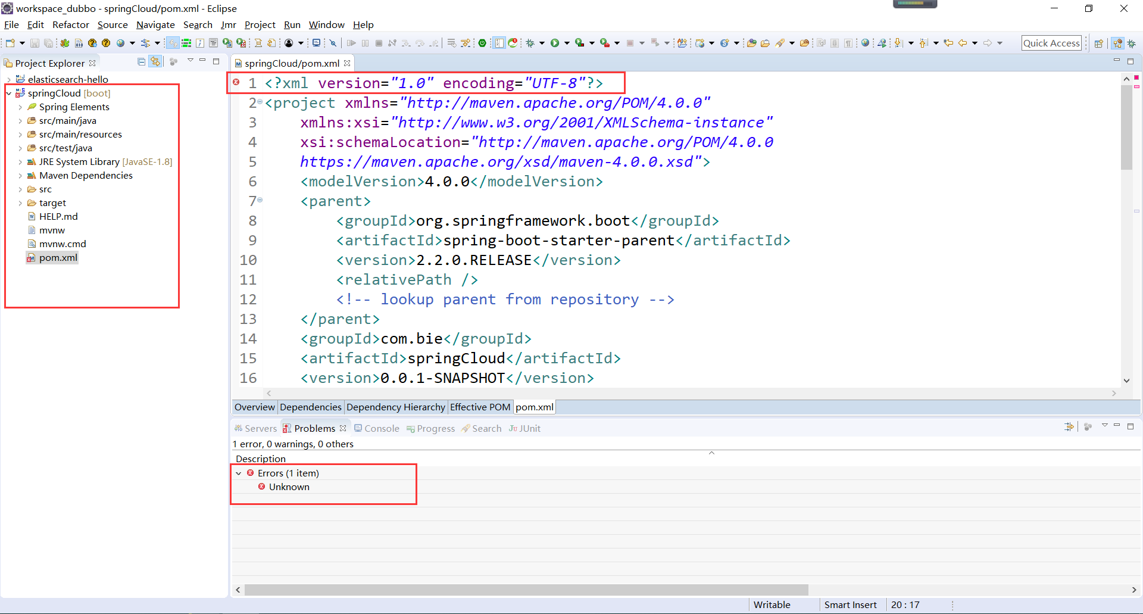Collapse the Errors (1 item) group
Image resolution: width=1143 pixels, height=614 pixels.
(239, 473)
